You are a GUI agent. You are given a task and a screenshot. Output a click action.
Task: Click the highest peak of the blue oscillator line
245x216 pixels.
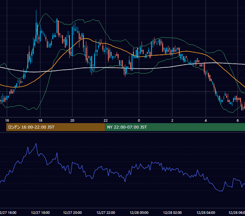tap(36, 143)
